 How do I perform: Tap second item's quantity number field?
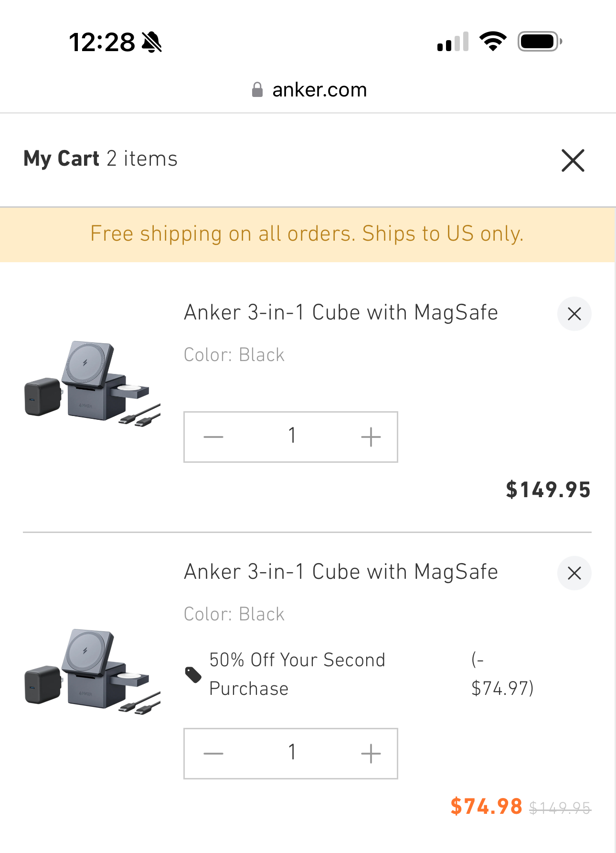coord(292,754)
